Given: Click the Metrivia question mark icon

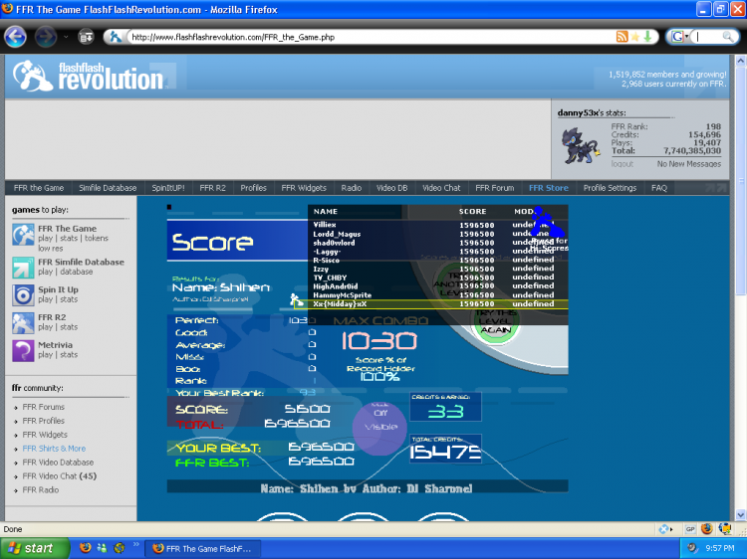Looking at the screenshot, I should point(23,351).
